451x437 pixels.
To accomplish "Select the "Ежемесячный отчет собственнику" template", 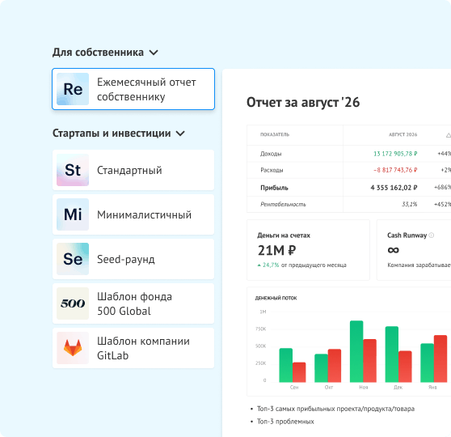I will tap(133, 89).
